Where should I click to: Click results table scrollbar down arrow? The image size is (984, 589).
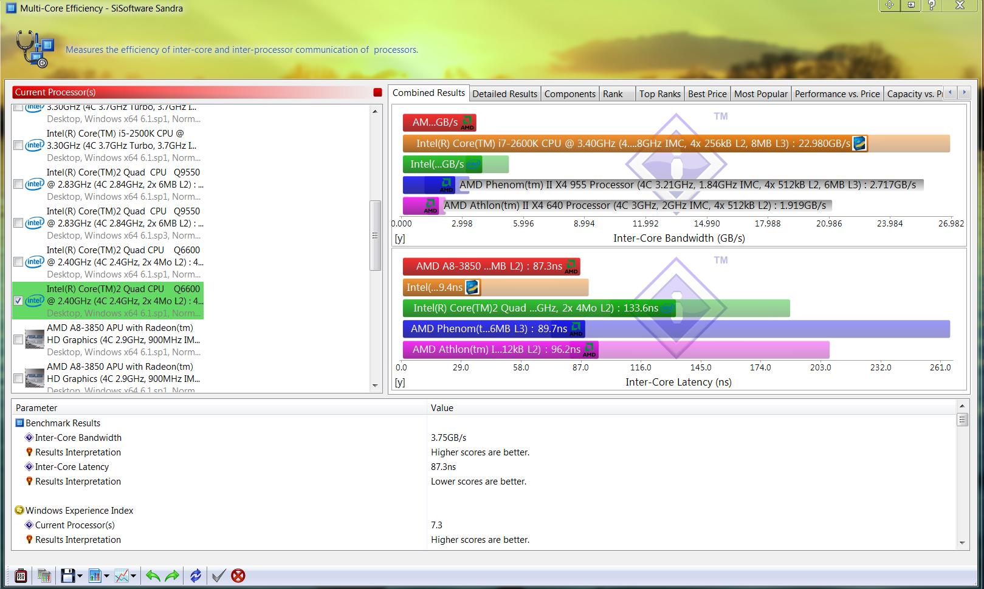pos(962,543)
